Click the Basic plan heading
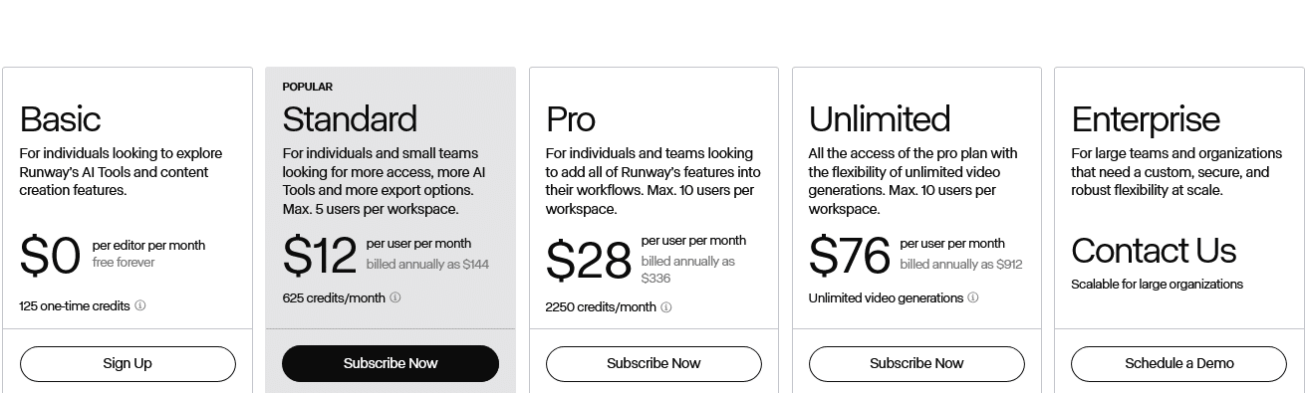Viewport: 1305px width, 393px height. [x=60, y=119]
